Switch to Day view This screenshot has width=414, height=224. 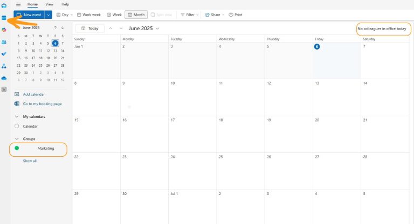pos(63,15)
